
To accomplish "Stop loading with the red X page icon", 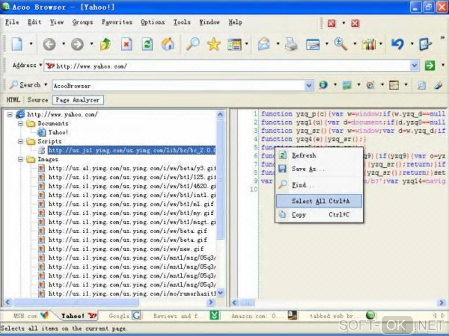I will click(x=126, y=44).
